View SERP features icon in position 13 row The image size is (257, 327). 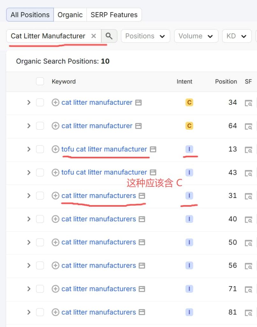248,150
